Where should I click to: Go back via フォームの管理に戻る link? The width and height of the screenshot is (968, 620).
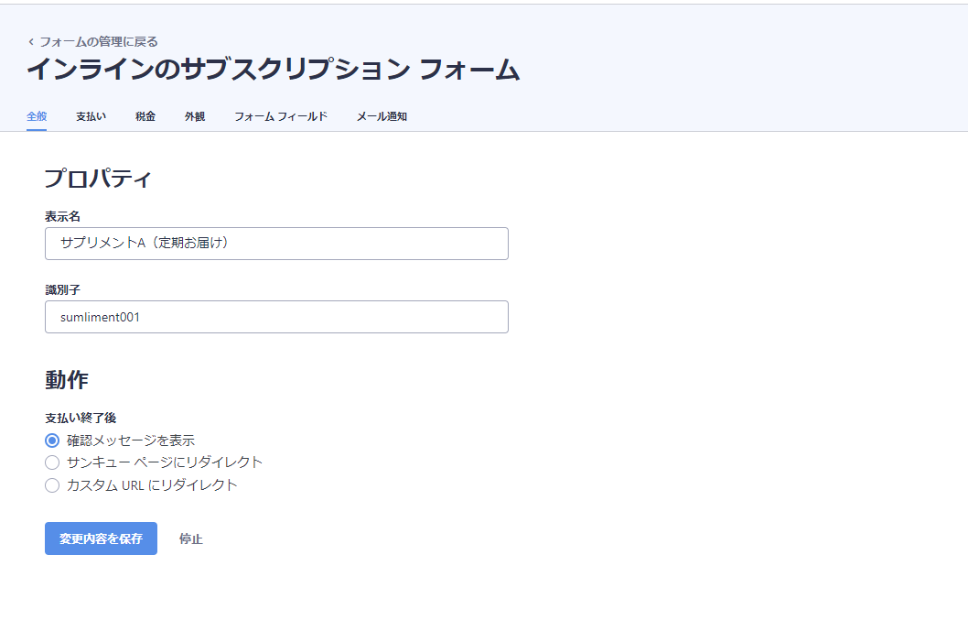click(98, 41)
